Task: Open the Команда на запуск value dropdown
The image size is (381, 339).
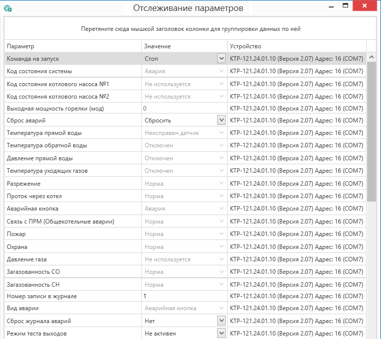Action: click(x=221, y=59)
